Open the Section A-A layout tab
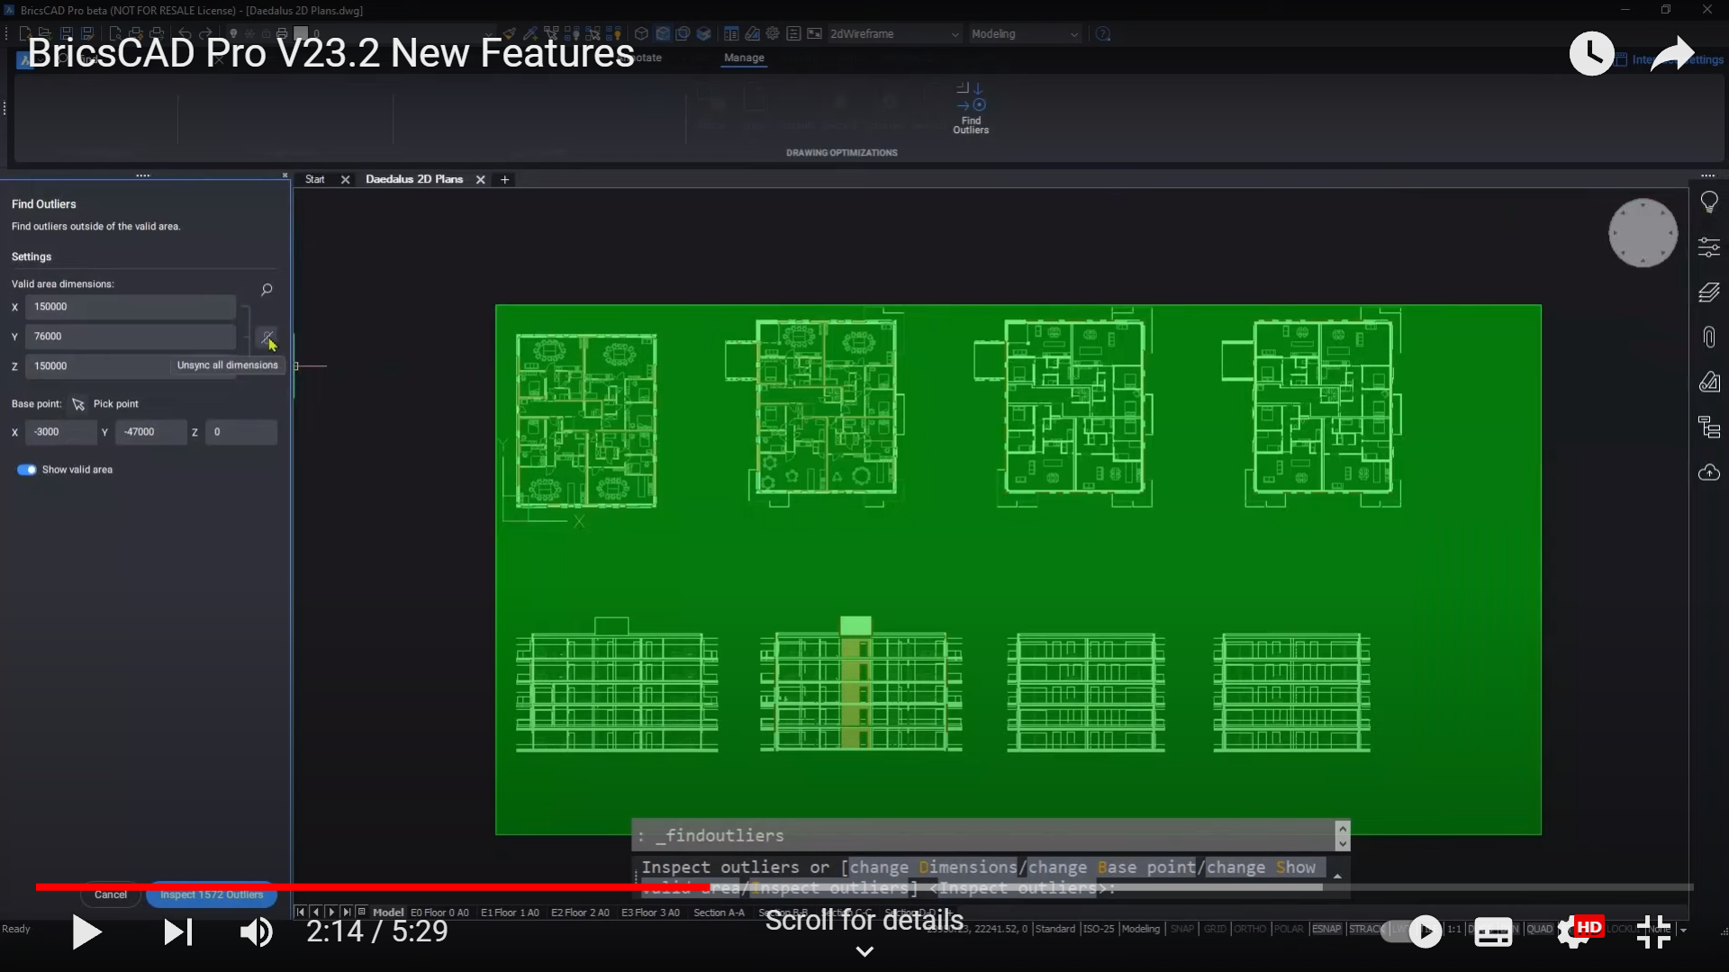This screenshot has height=972, width=1729. click(x=719, y=913)
